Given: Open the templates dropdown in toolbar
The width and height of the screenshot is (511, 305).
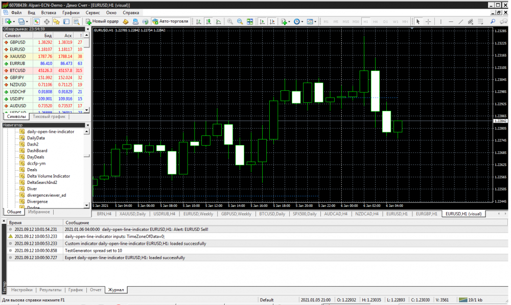Looking at the screenshot, I should click(x=315, y=21).
